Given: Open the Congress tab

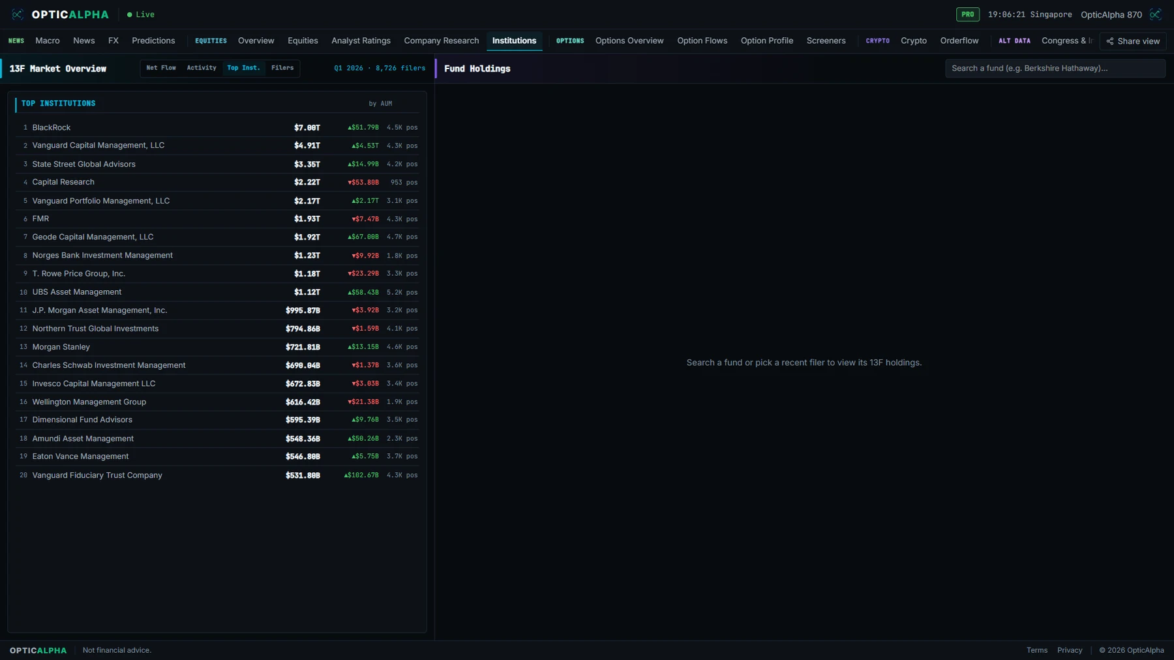Looking at the screenshot, I should [x=1067, y=40].
